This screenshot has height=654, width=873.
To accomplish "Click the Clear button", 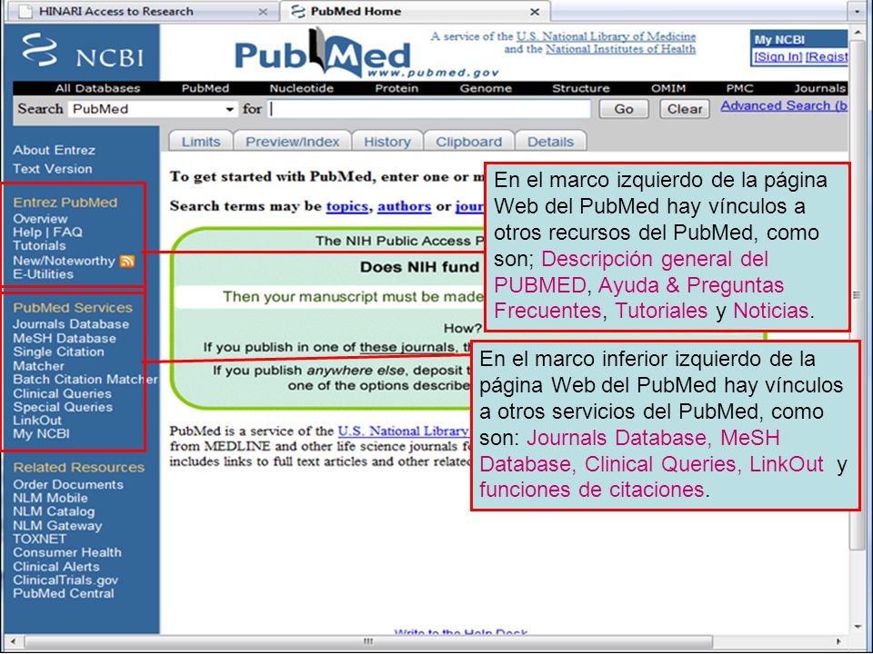I will (685, 109).
